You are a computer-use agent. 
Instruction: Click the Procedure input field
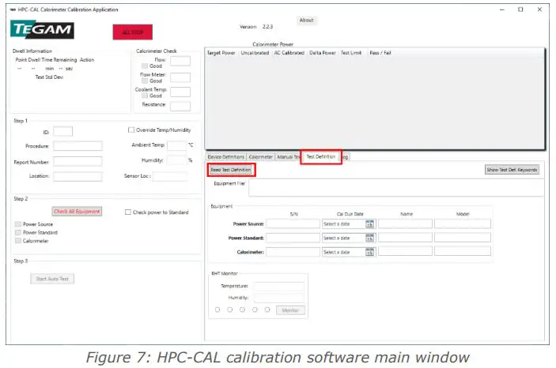pyautogui.click(x=78, y=146)
